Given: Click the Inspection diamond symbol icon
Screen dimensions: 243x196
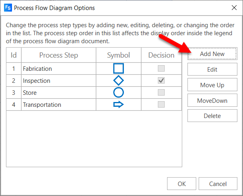Looking at the screenshot, I should click(119, 80).
